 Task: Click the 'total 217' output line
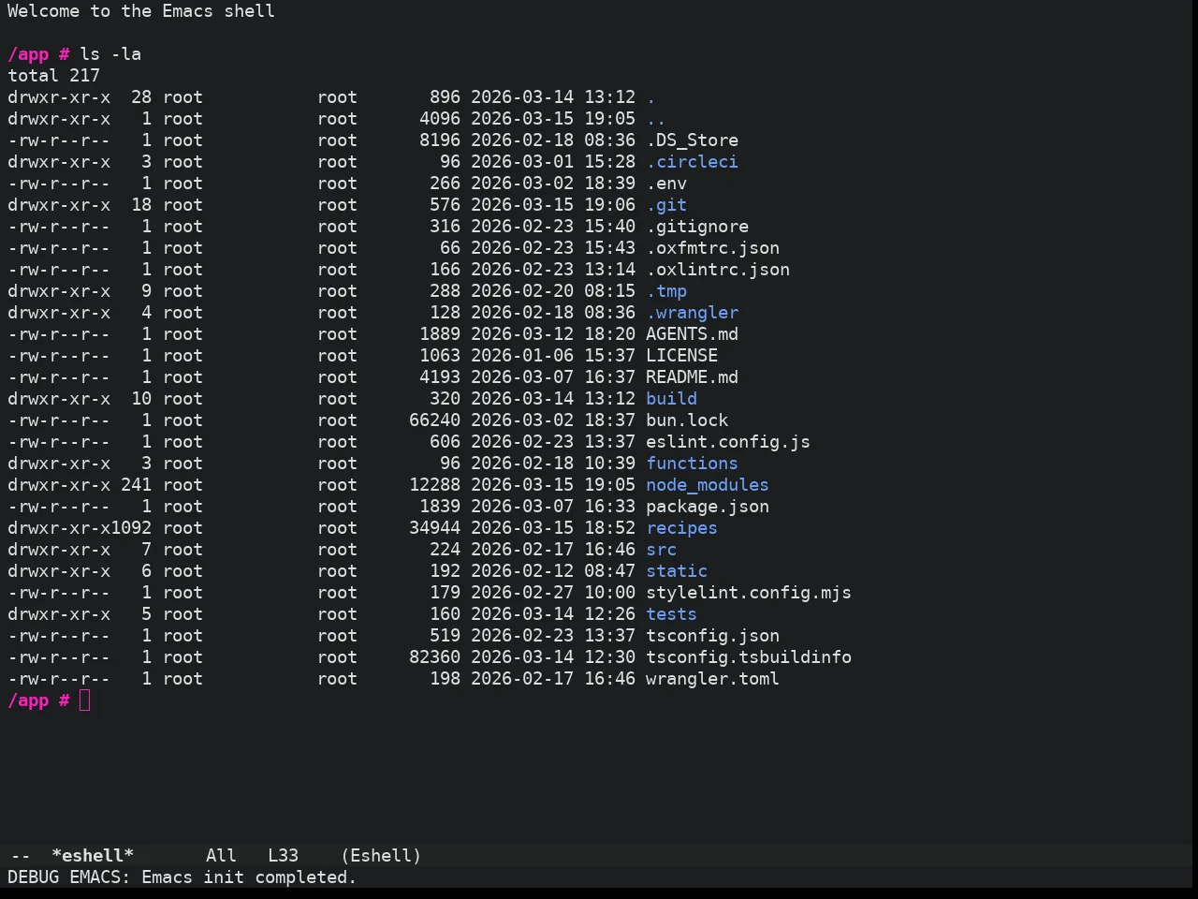tap(53, 76)
